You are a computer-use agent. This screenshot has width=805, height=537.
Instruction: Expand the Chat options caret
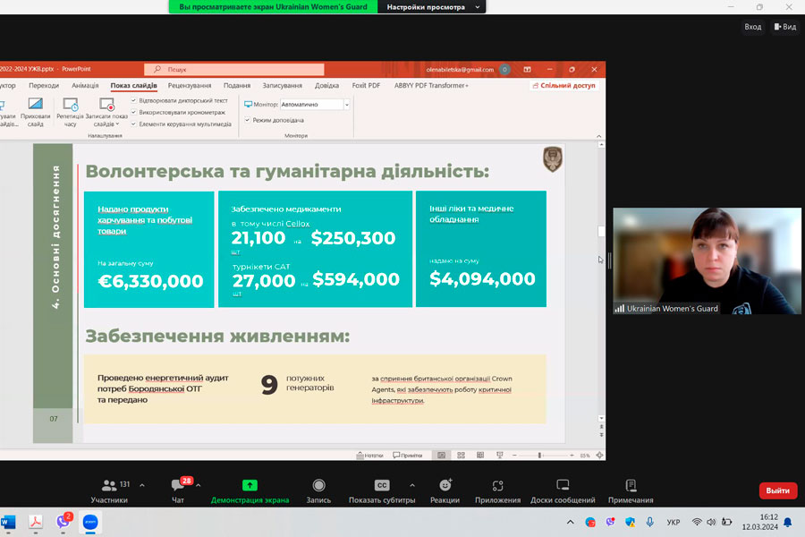click(199, 485)
